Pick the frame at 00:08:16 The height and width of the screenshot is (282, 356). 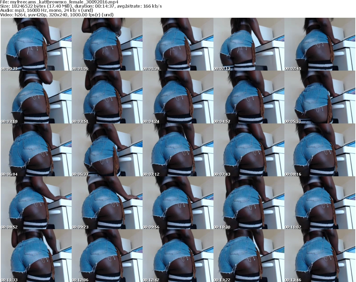click(x=320, y=150)
